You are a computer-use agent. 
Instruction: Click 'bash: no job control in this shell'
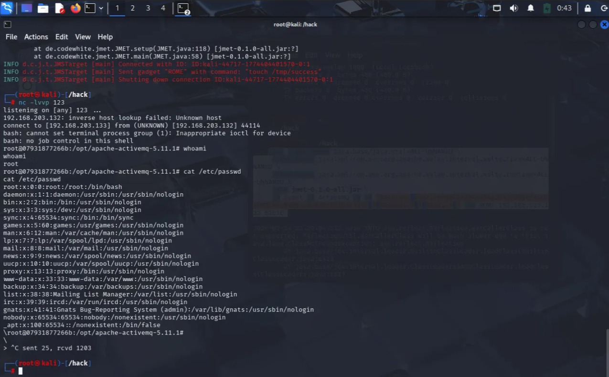coord(68,141)
